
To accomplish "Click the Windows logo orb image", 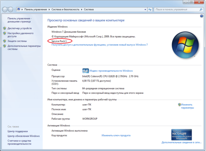I will [185, 45].
